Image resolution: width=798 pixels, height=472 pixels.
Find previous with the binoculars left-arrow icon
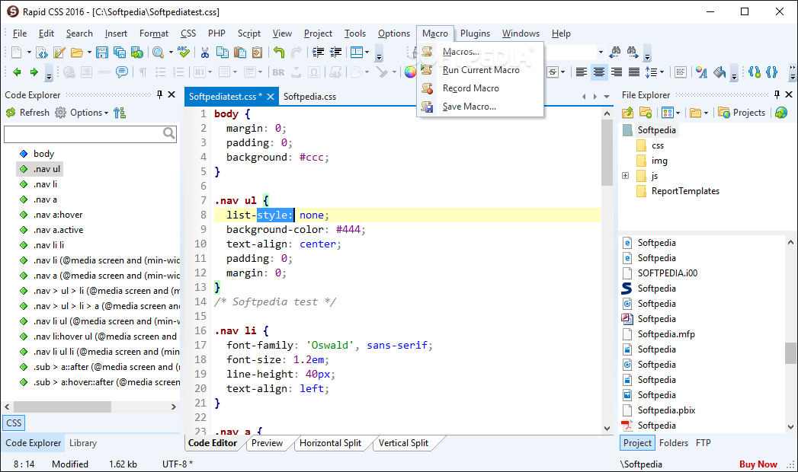click(616, 51)
